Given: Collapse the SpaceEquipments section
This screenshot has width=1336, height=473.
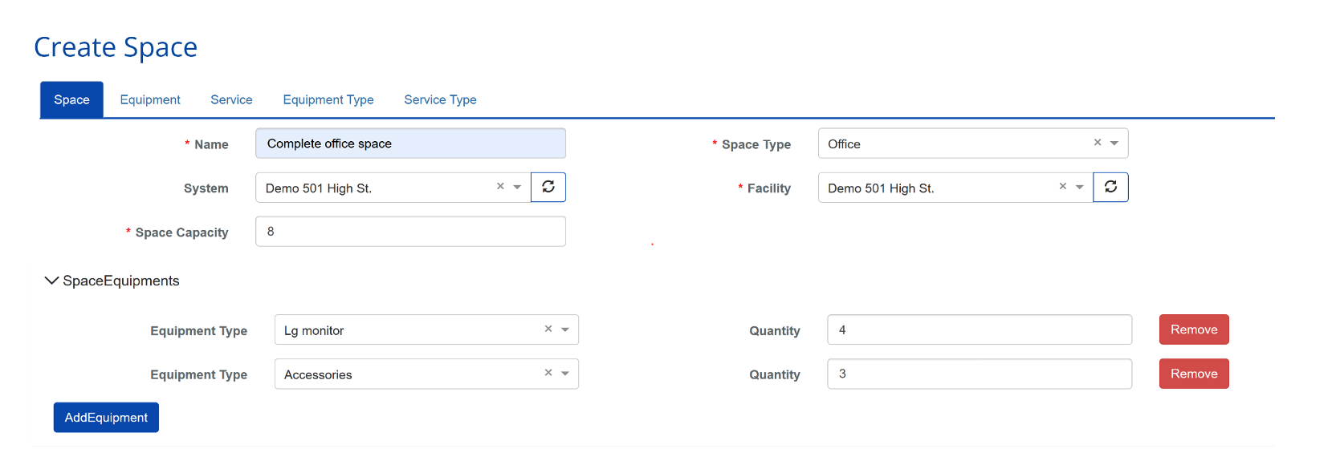Looking at the screenshot, I should [x=51, y=281].
